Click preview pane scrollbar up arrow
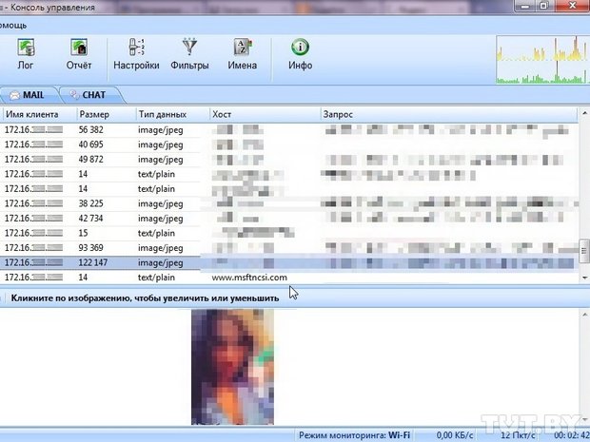 click(x=584, y=315)
